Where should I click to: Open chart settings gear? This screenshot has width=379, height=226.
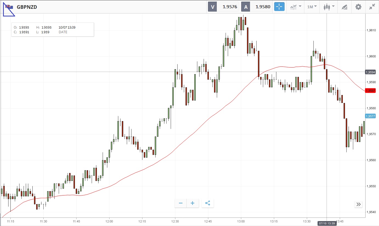(x=358, y=7)
